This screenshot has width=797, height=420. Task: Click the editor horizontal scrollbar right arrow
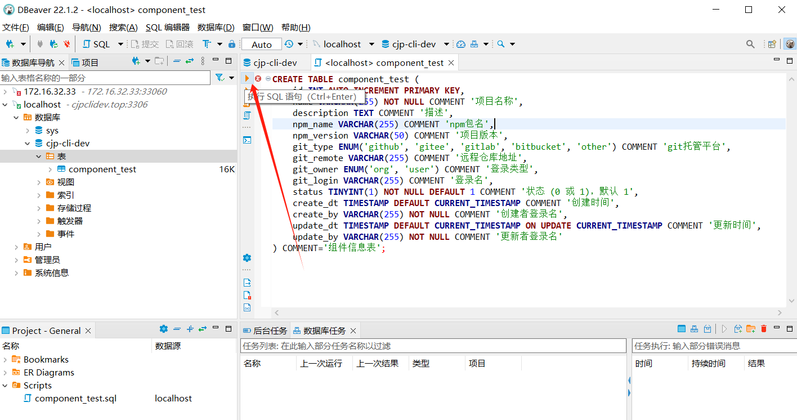tap(780, 312)
